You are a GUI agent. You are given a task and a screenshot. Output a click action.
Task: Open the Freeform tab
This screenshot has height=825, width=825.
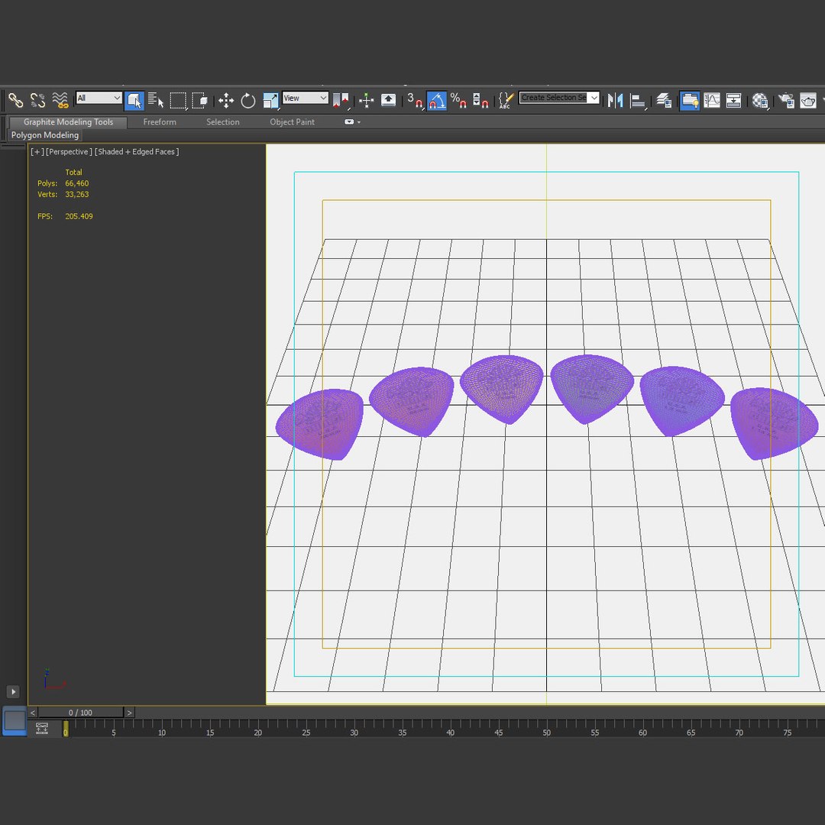pos(160,122)
